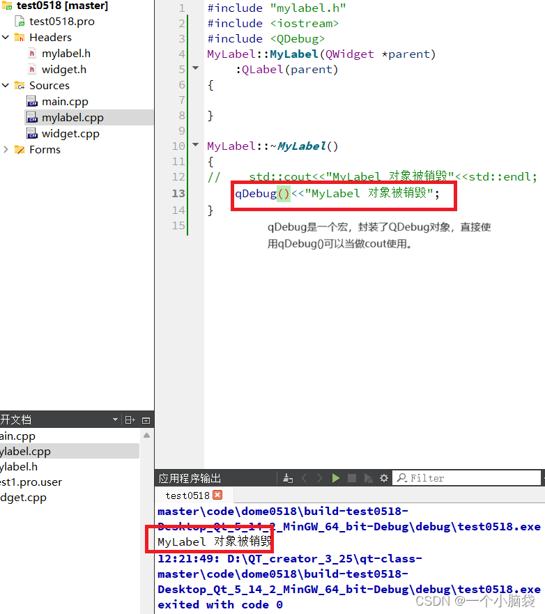The width and height of the screenshot is (545, 614).
Task: Click the Headers folder icon
Action: pyautogui.click(x=20, y=38)
